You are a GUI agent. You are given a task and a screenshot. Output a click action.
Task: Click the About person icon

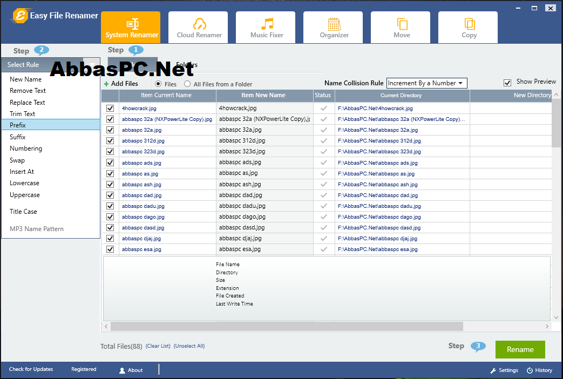click(x=122, y=370)
